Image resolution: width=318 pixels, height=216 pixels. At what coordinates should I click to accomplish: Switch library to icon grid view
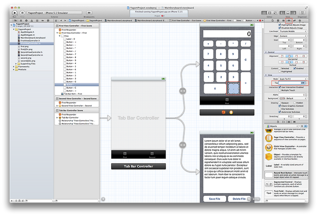click(x=302, y=126)
